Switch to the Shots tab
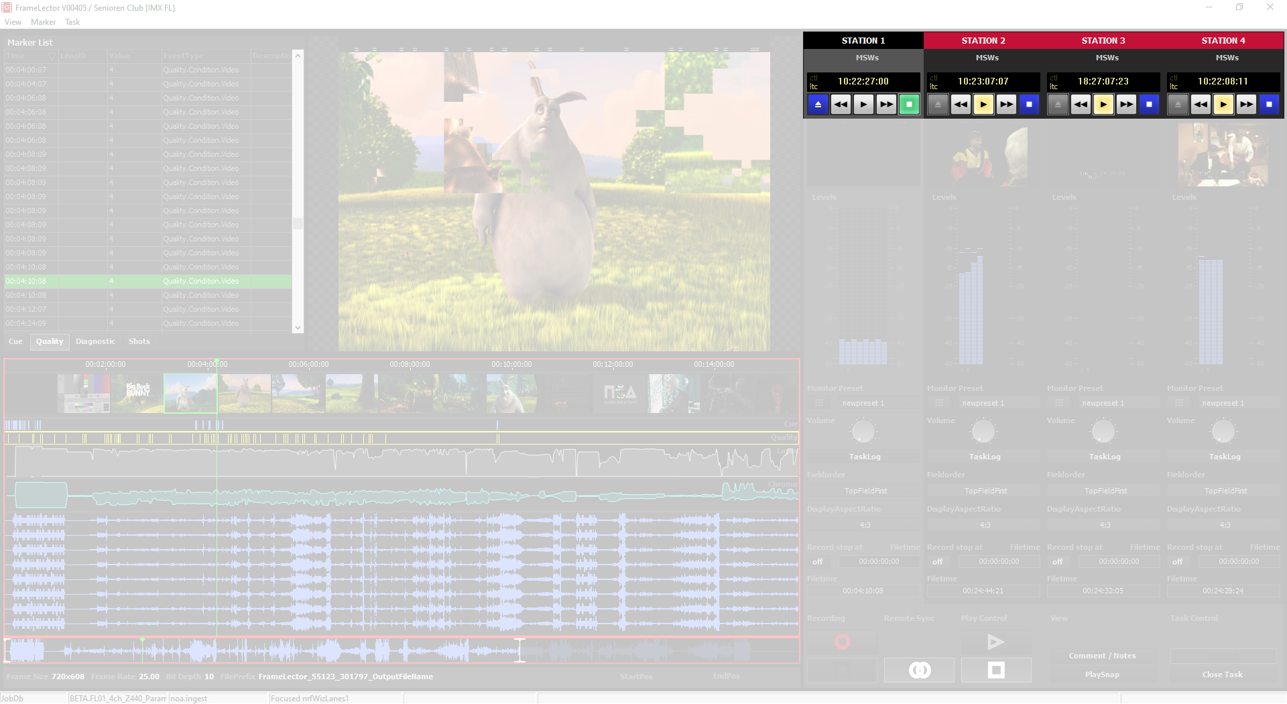Image resolution: width=1287 pixels, height=704 pixels. [x=139, y=341]
